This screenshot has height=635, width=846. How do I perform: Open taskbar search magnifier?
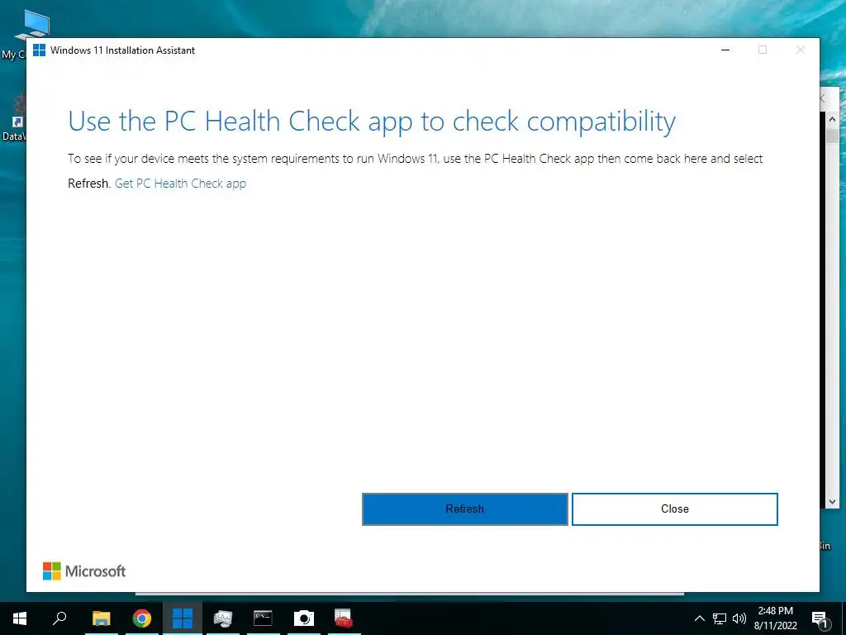(59, 618)
